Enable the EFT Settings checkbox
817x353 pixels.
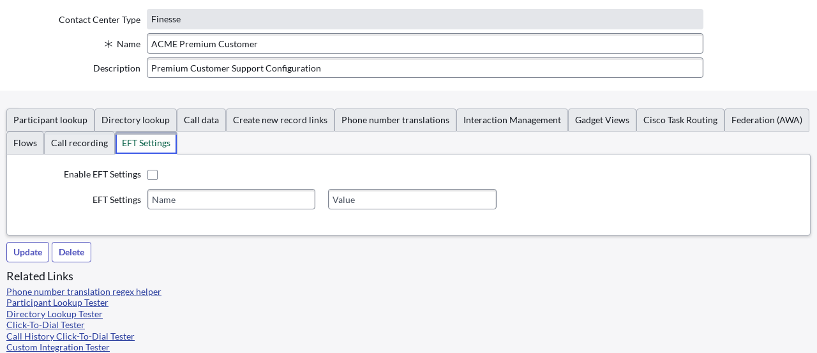153,175
